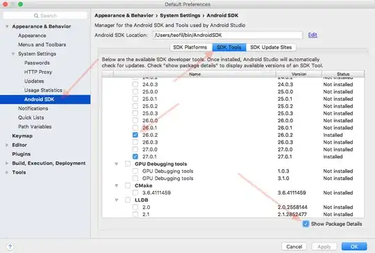Select Usage Statistics
This screenshot has width=375, height=253.
coord(43,90)
